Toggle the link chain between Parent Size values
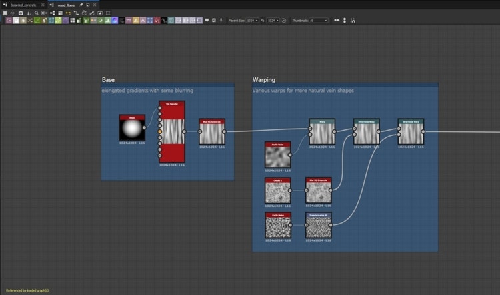The image size is (500, 295). point(263,21)
